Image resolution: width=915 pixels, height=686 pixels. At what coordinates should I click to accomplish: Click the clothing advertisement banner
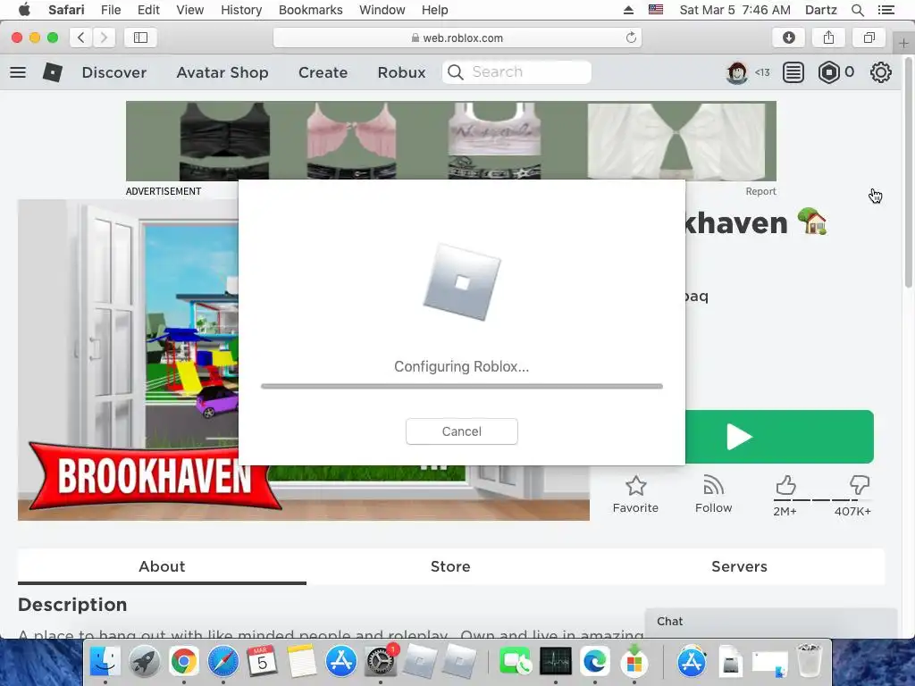(x=451, y=140)
